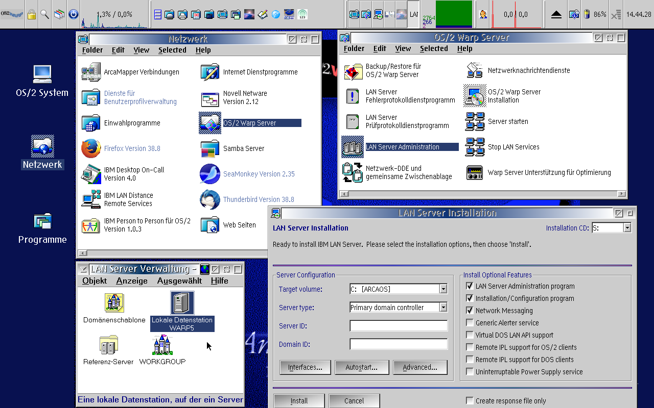Select Lokale Datenstation WARP5 icon

[182, 303]
